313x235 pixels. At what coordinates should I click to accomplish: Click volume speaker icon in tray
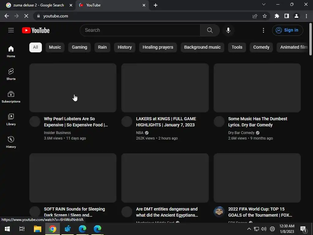coord(264,229)
